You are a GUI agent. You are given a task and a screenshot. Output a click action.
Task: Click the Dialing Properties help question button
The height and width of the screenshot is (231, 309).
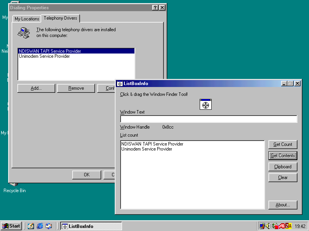pos(155,8)
